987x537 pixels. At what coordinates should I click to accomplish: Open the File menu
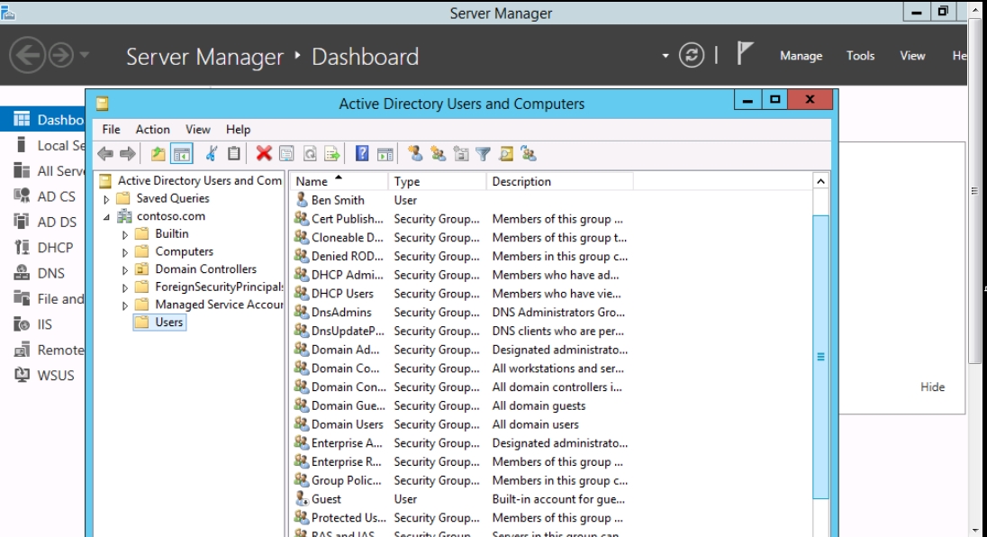(x=111, y=129)
